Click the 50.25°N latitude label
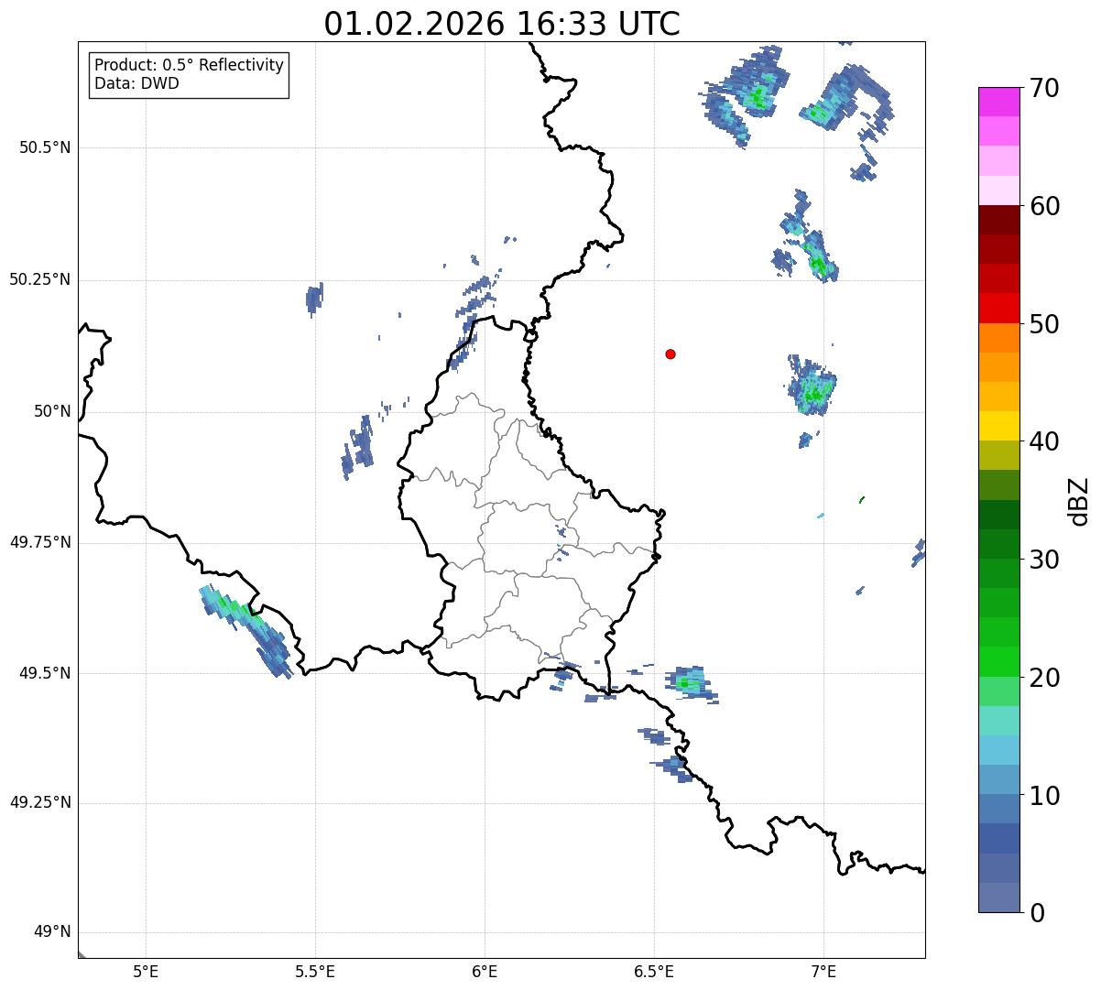 (40, 279)
